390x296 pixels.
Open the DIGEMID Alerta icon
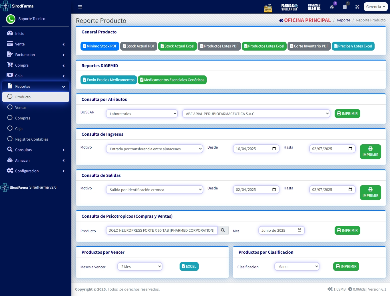314,7
